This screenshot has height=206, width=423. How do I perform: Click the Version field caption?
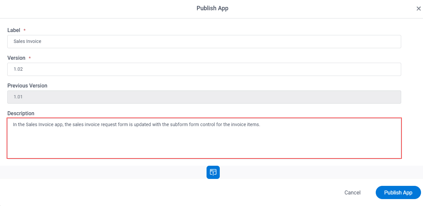click(x=17, y=58)
